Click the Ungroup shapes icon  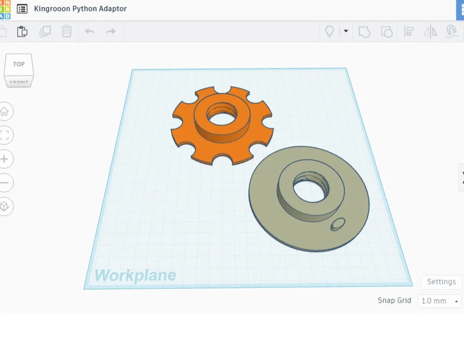(x=387, y=32)
